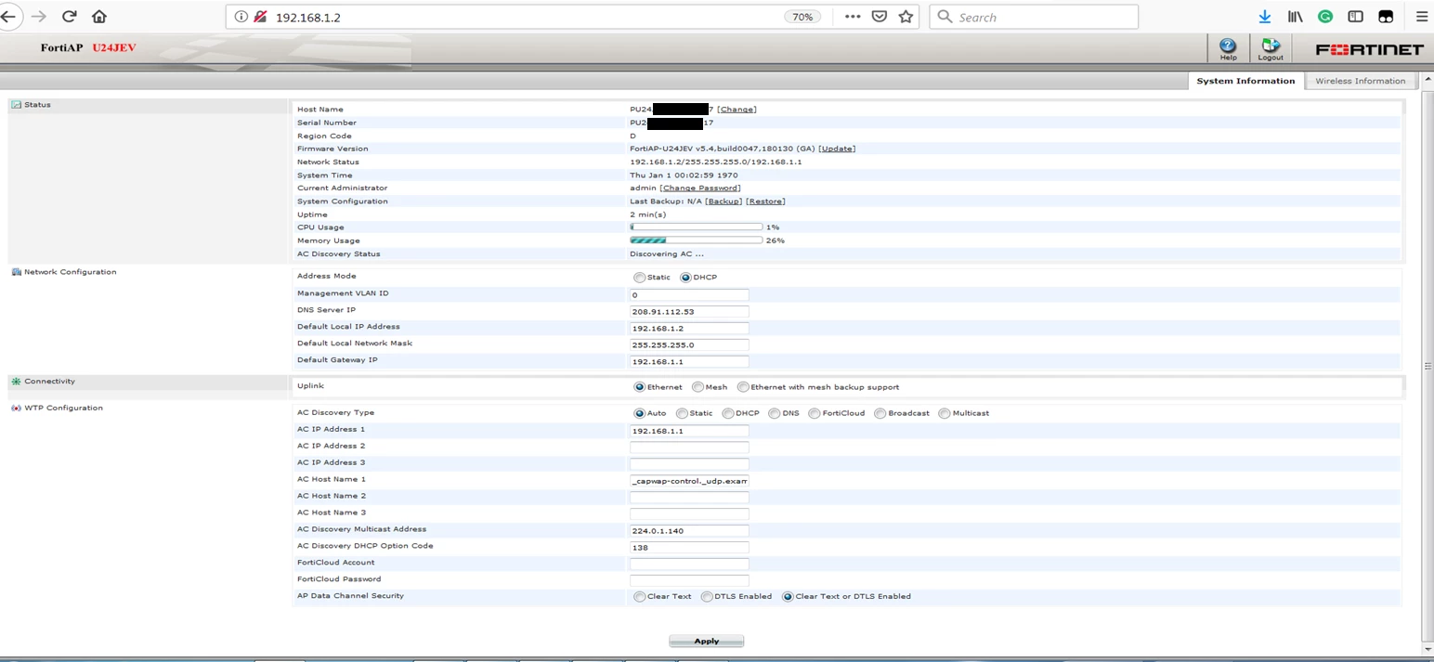Click the AC Discovery DHCP Option Code field
Screen dimensions: 1434x662
(689, 547)
